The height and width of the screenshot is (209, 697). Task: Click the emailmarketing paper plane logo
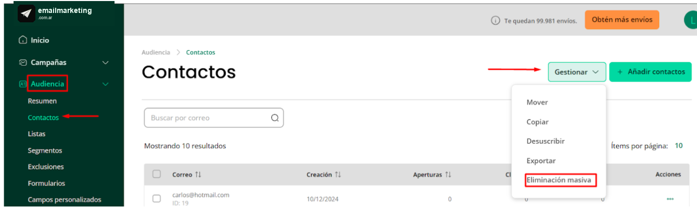pos(27,13)
